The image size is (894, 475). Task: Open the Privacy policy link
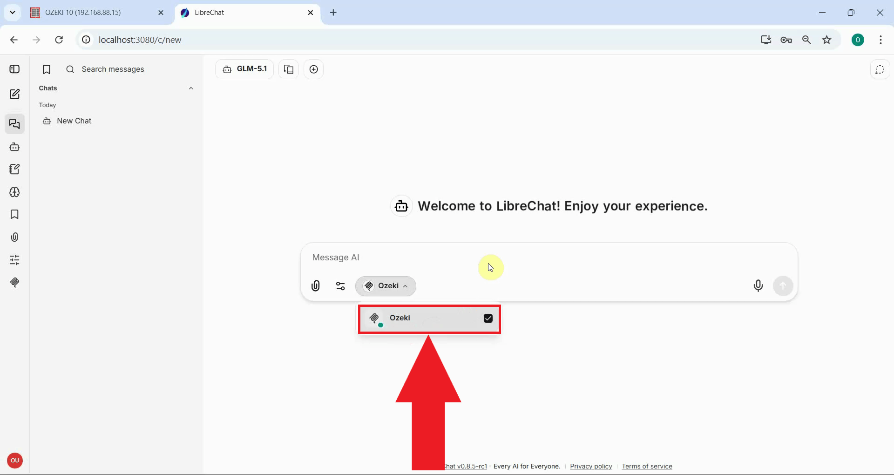pos(591,466)
